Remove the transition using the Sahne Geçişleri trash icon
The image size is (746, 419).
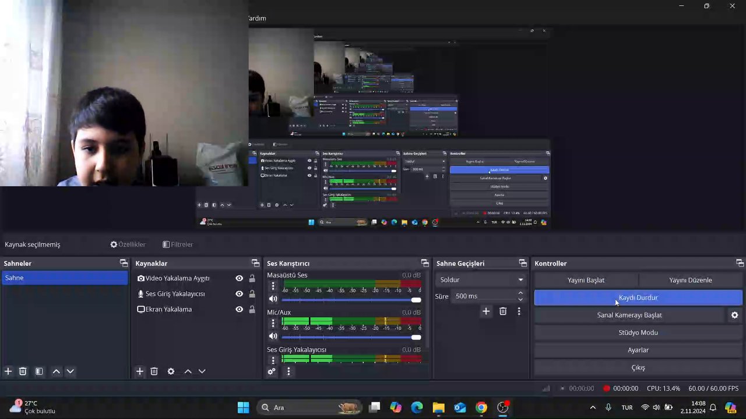[x=503, y=311]
